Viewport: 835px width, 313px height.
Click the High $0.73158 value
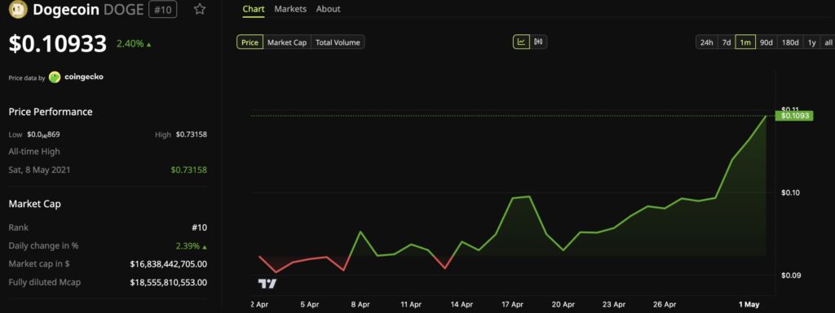pos(191,134)
